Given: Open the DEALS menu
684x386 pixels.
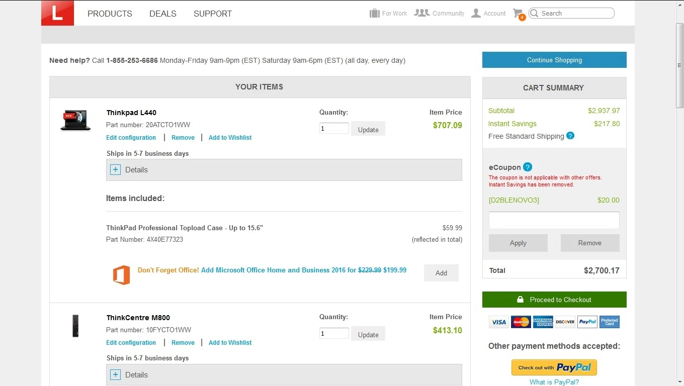Looking at the screenshot, I should [x=163, y=14].
